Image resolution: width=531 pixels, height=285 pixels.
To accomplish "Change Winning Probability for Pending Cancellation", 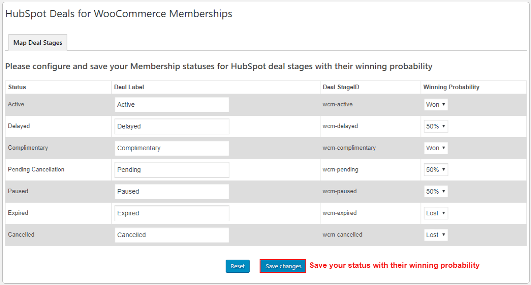I will tap(436, 170).
